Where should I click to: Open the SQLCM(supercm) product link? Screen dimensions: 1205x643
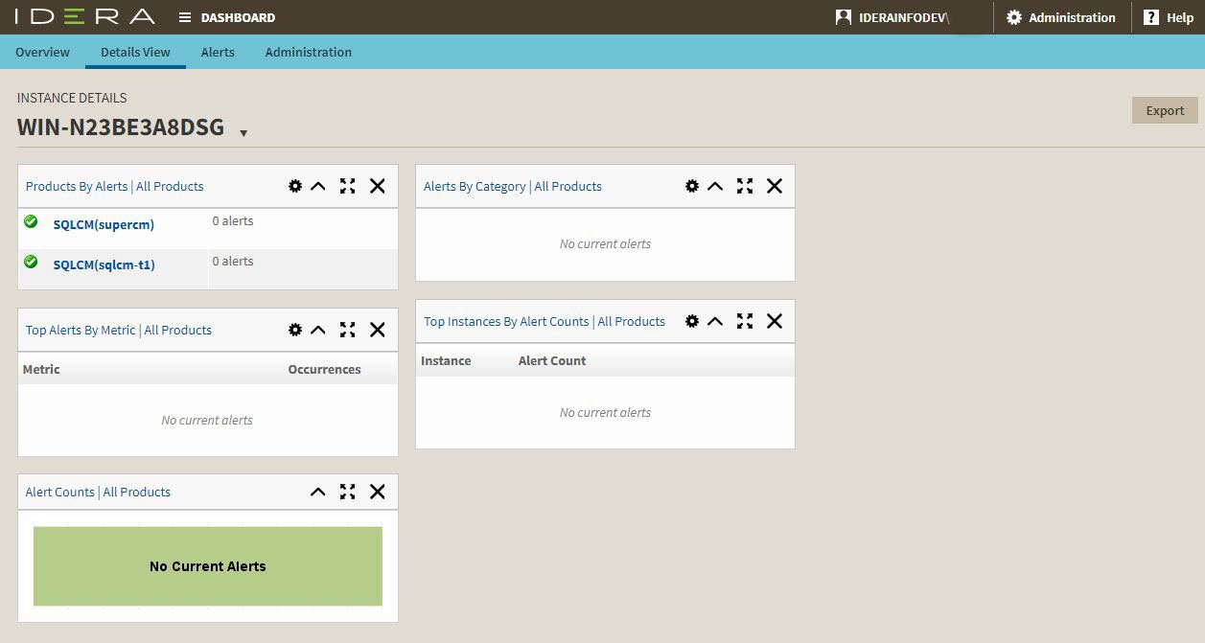pos(104,224)
